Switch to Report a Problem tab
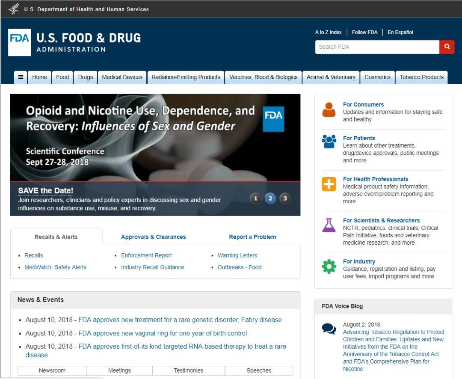462x379 pixels. coord(252,237)
